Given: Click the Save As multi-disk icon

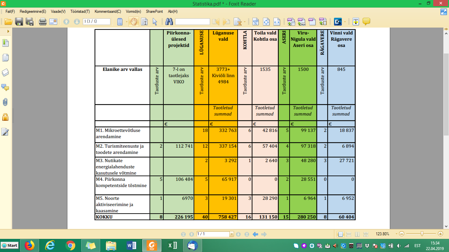Looking at the screenshot, I should (x=30, y=22).
